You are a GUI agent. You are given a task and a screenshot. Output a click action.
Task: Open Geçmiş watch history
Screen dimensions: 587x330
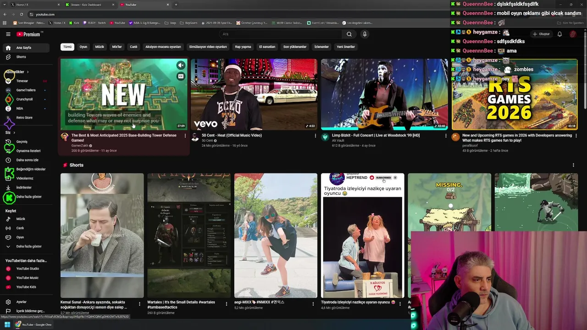click(x=26, y=142)
